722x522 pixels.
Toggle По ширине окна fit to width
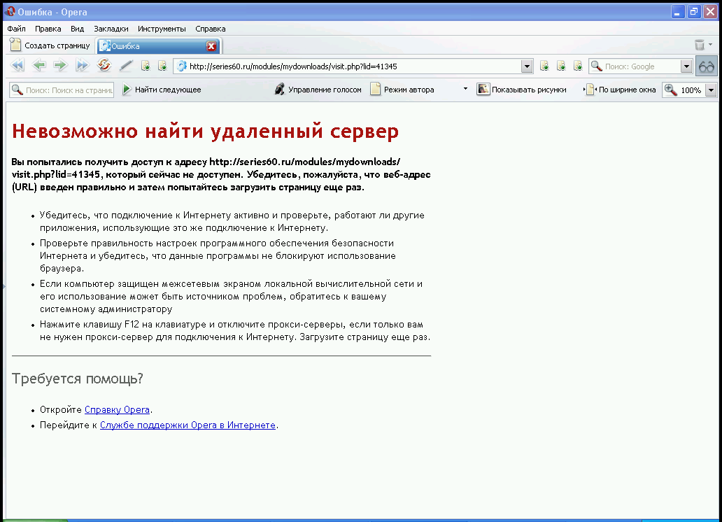620,90
